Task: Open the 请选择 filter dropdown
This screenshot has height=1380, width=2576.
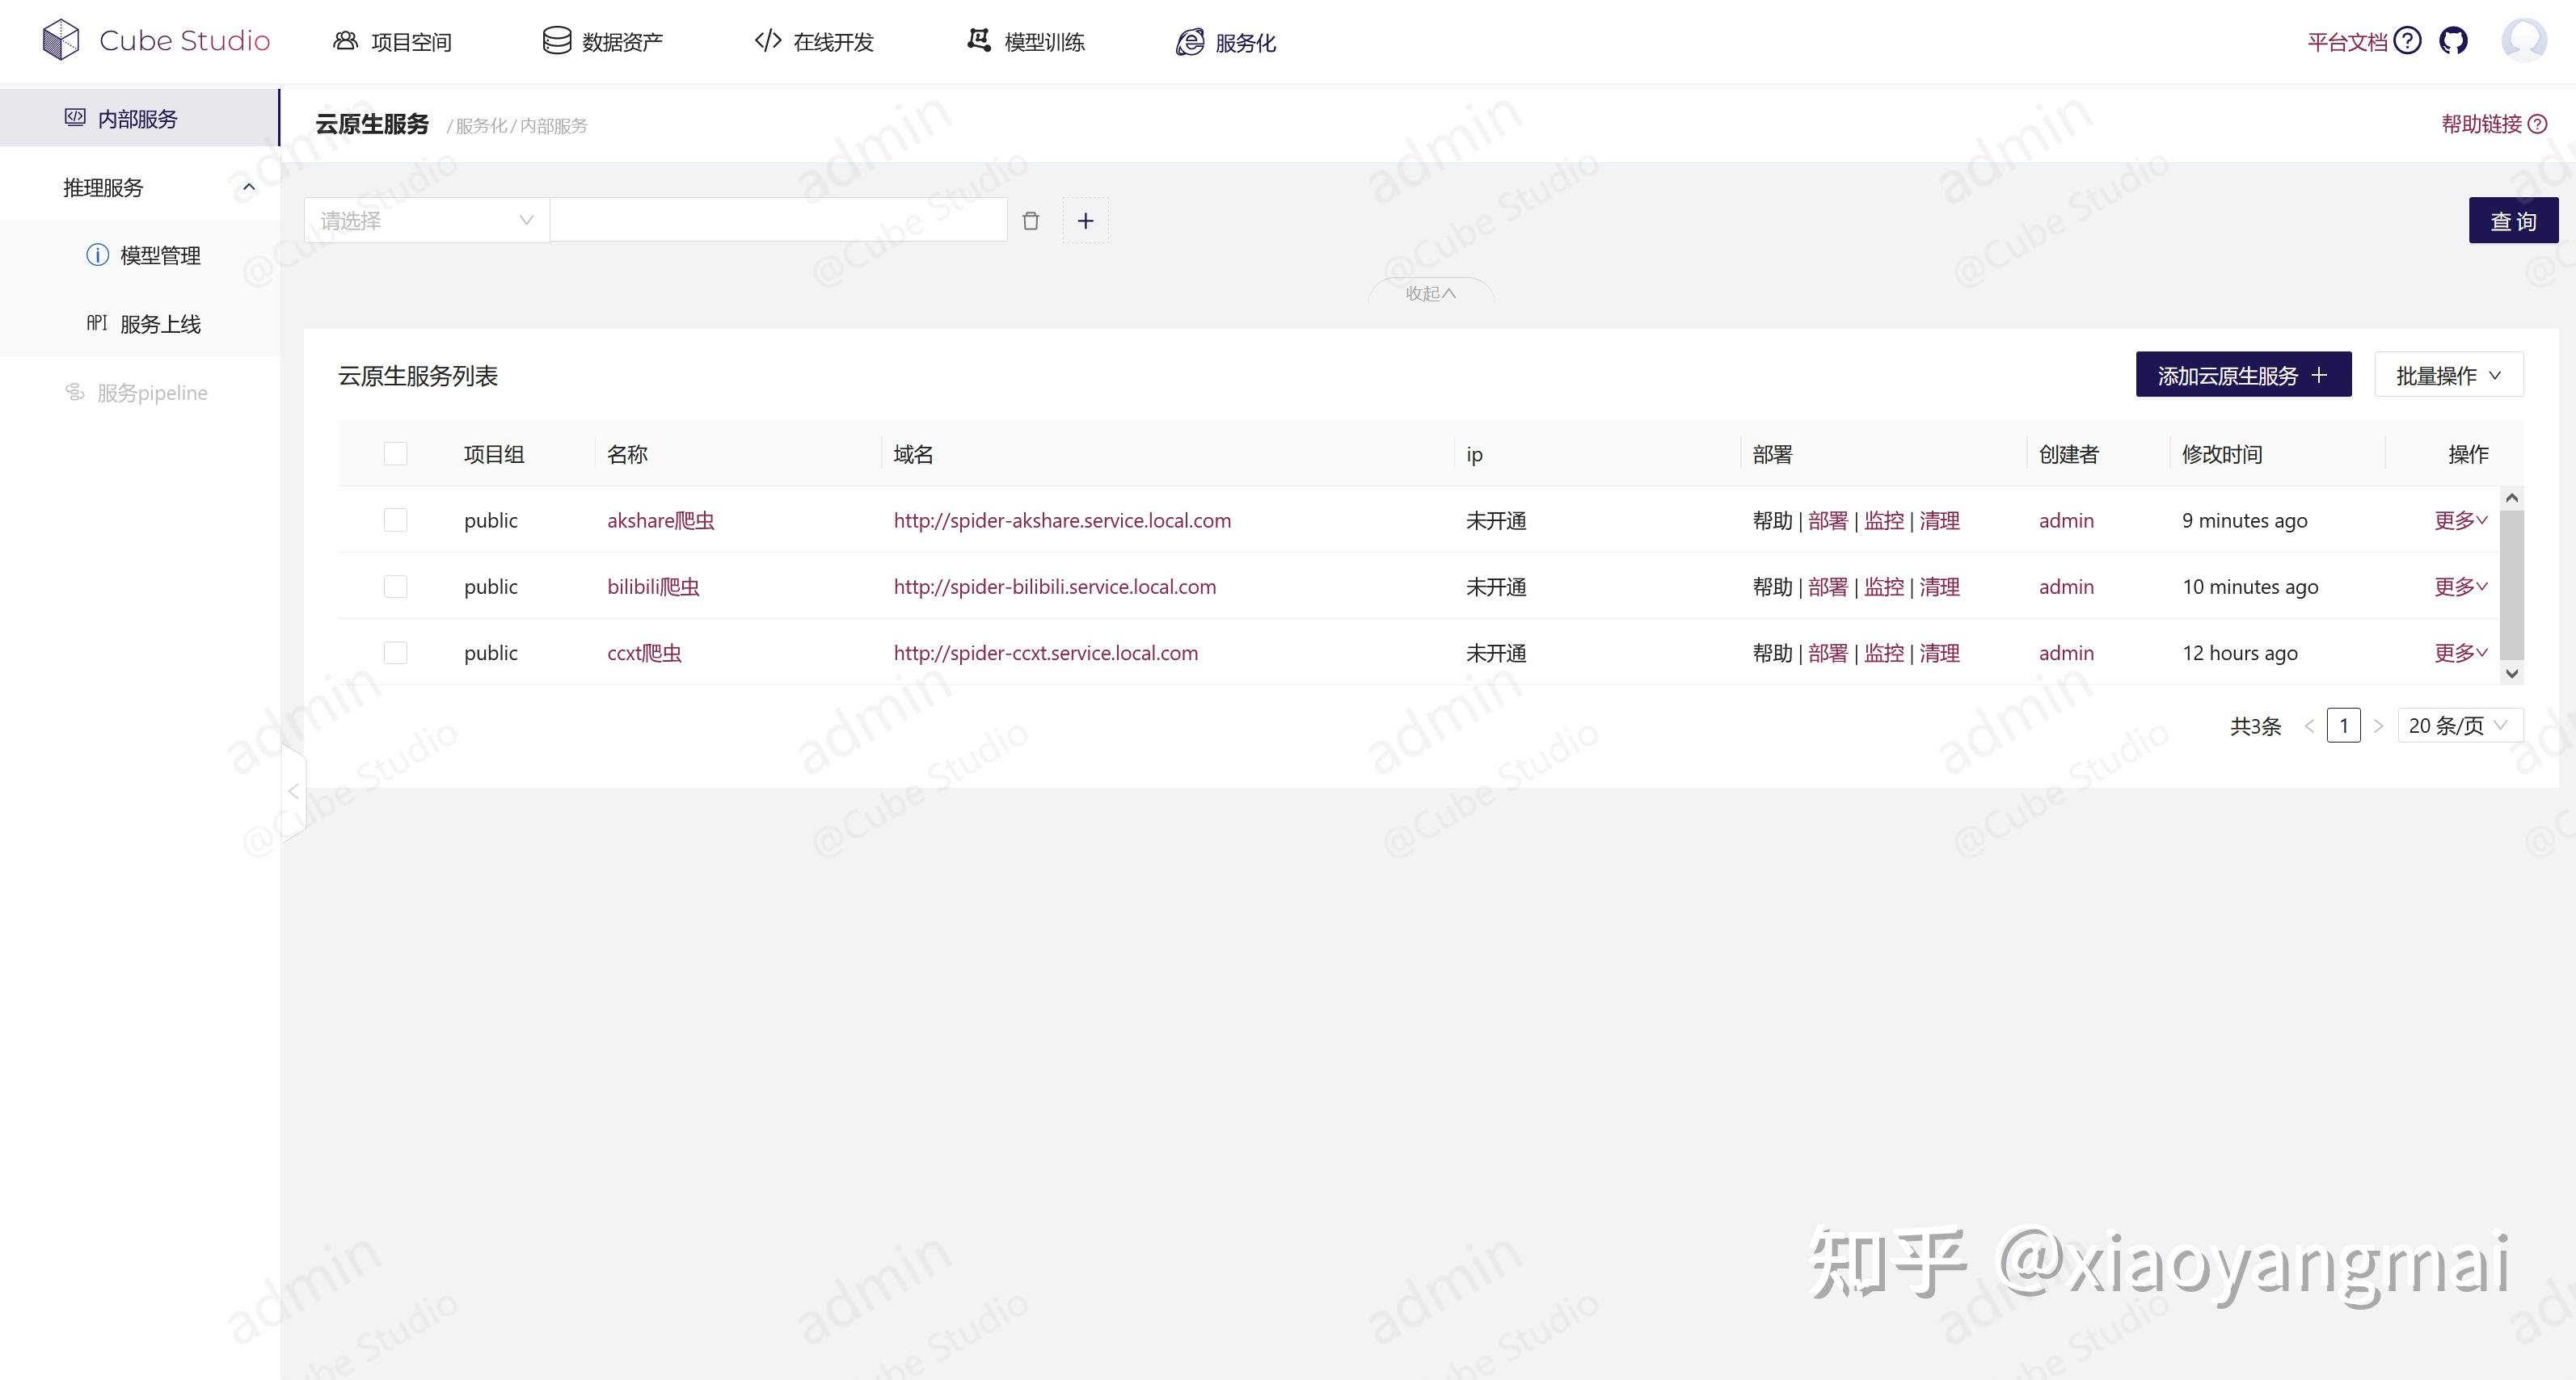Action: pyautogui.click(x=426, y=221)
